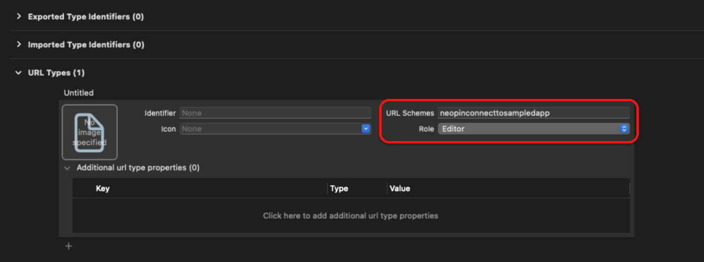Select the Value column header
This screenshot has height=262, width=704.
(x=400, y=188)
